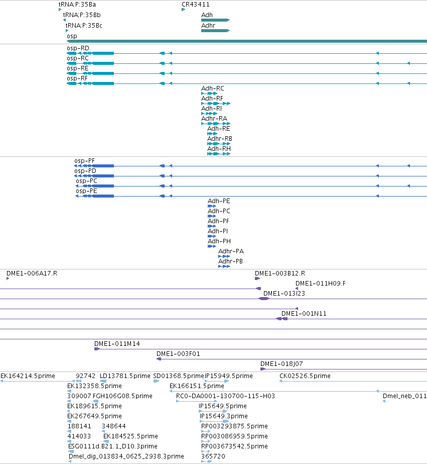Click the Adh-PH protein label
This screenshot has height=464, width=427.
click(219, 241)
